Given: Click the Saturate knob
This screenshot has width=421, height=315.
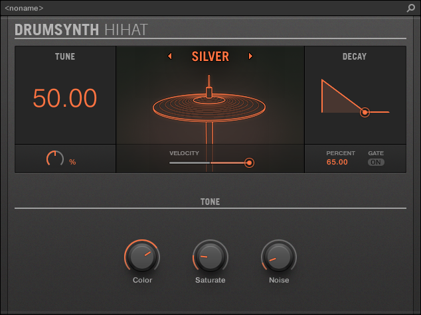Looking at the screenshot, I should (x=210, y=257).
